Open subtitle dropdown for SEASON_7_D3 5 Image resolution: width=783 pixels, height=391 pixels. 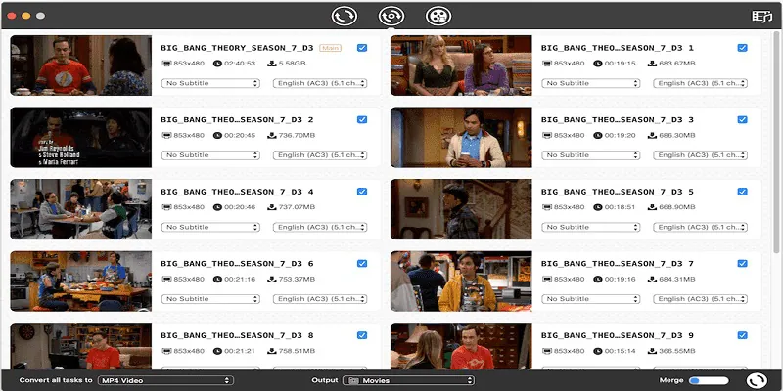(591, 227)
